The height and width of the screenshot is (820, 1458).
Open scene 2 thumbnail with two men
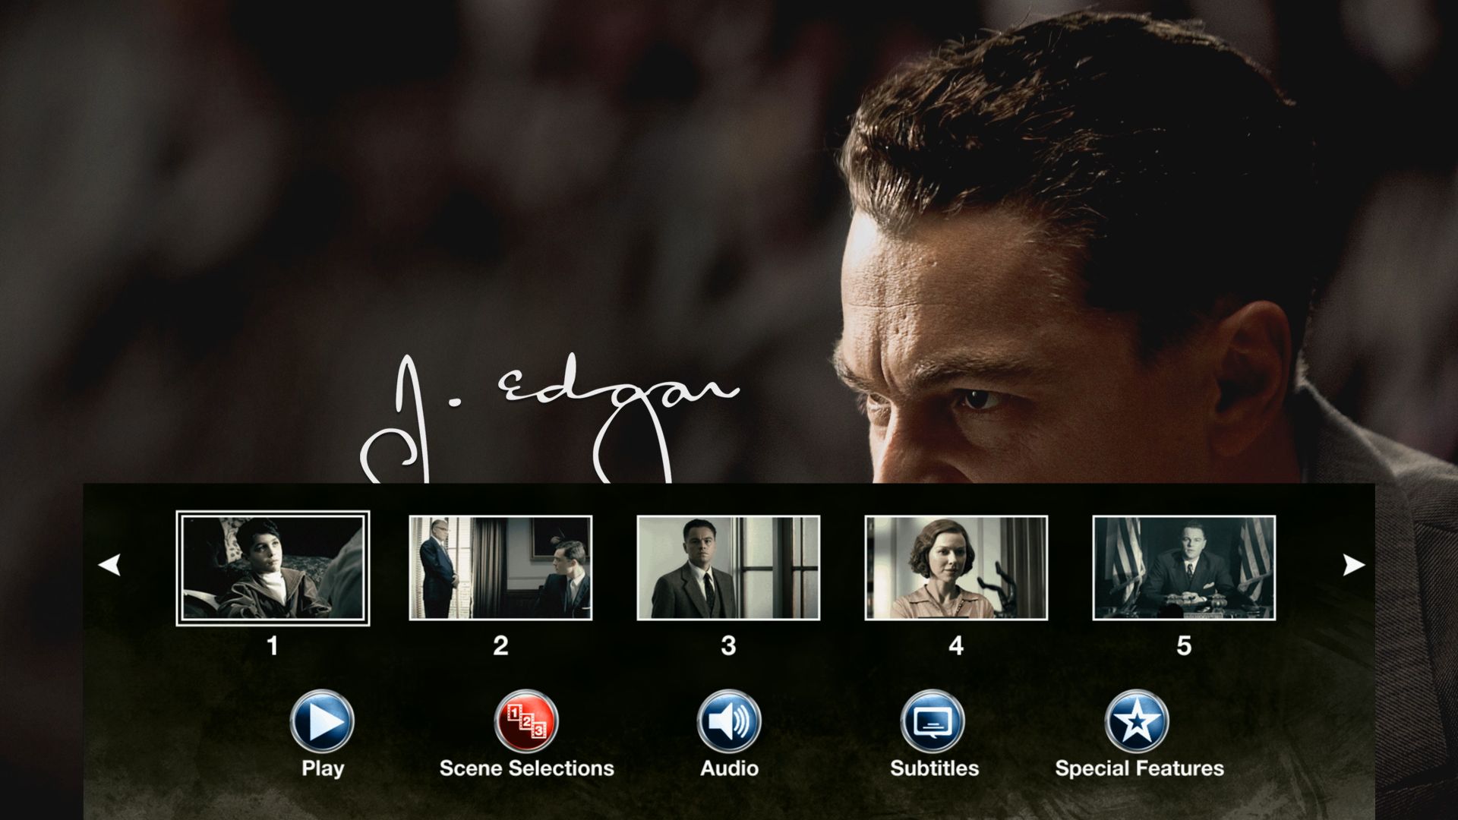coord(500,568)
